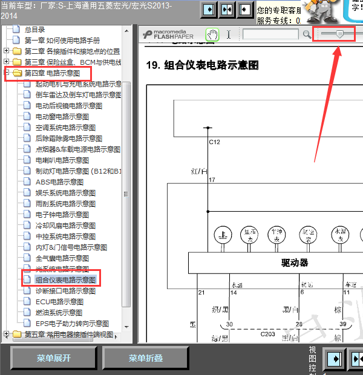Open 电子钟电路示意图
363x375 pixels.
coord(62,215)
